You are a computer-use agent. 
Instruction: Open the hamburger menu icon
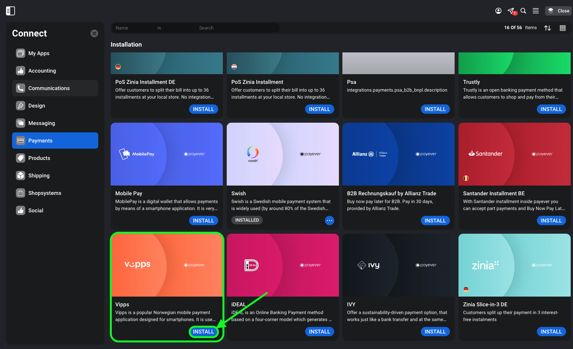tap(536, 11)
